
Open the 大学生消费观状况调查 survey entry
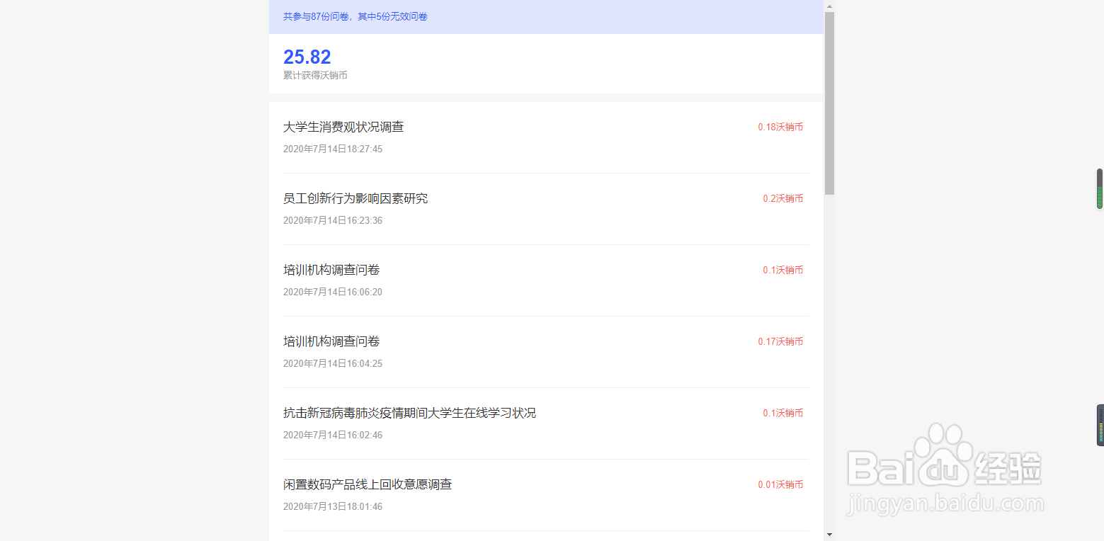(x=343, y=127)
